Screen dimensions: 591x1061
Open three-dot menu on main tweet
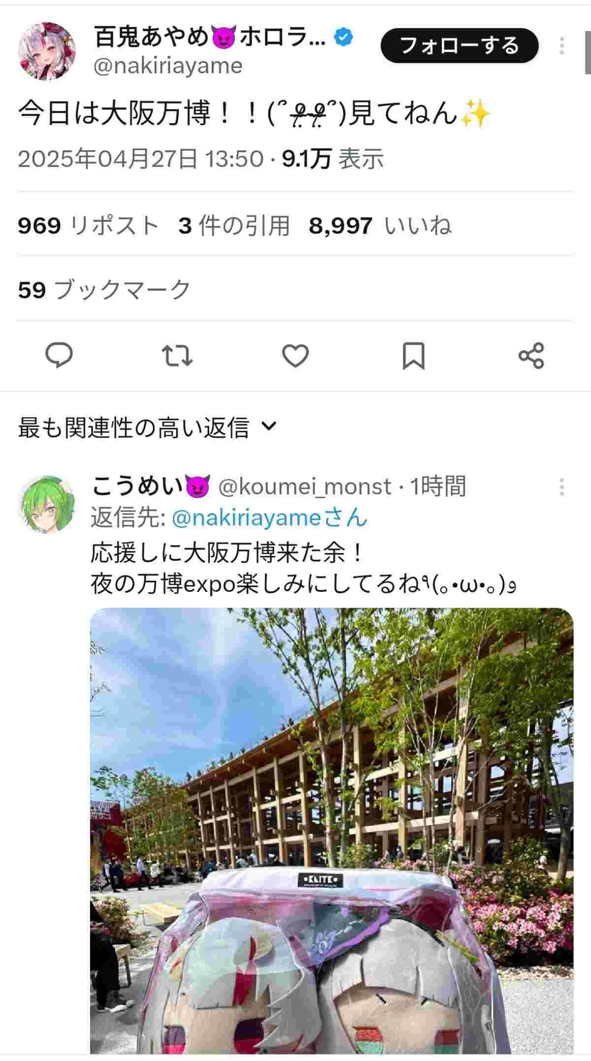[x=562, y=46]
